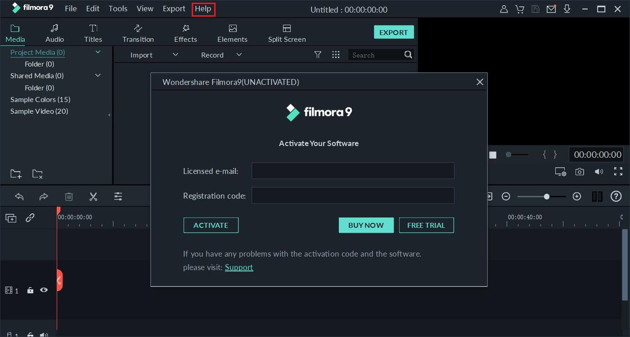This screenshot has height=337, width=630.
Task: Click the EXPORT button
Action: pos(394,32)
